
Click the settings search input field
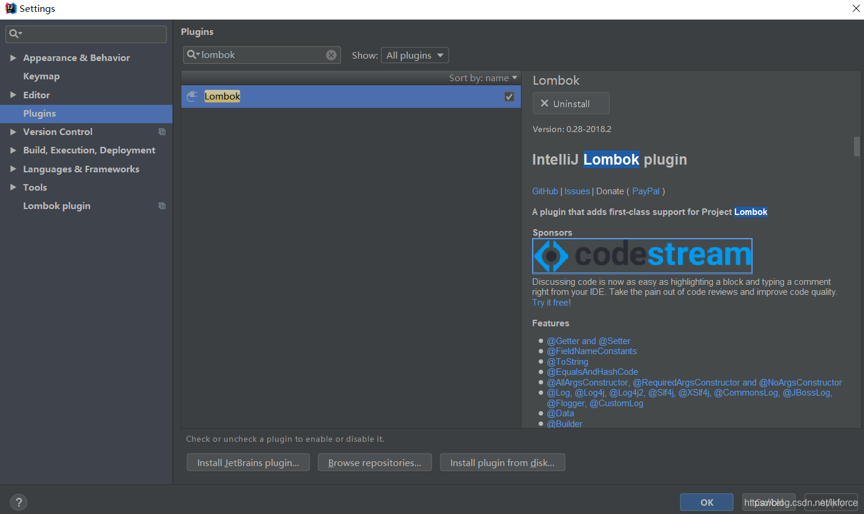click(x=86, y=34)
